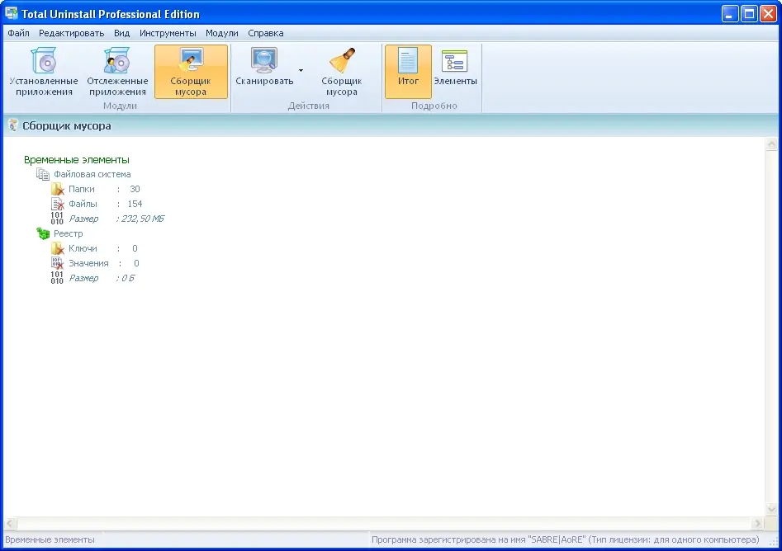Screen dimensions: 782x551
Task: Click the horizontal scrollbar right arrow
Action: pos(757,523)
